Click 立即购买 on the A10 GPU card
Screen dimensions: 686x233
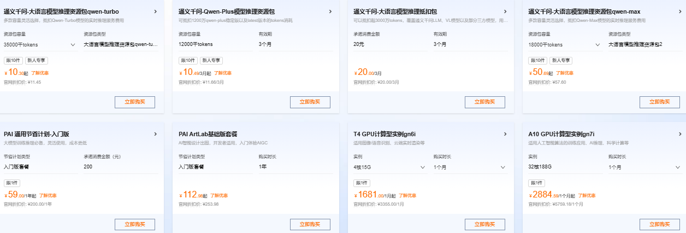659,224
